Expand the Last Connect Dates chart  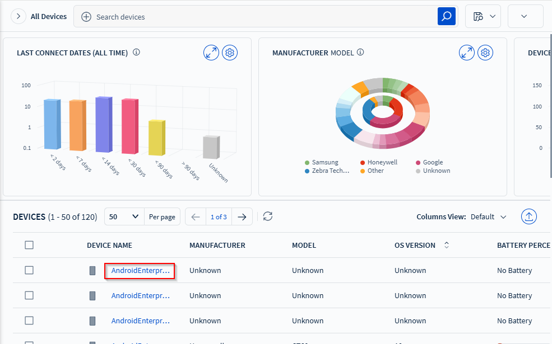211,53
